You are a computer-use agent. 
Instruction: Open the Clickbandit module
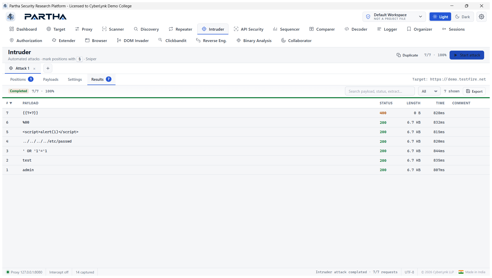pyautogui.click(x=172, y=41)
